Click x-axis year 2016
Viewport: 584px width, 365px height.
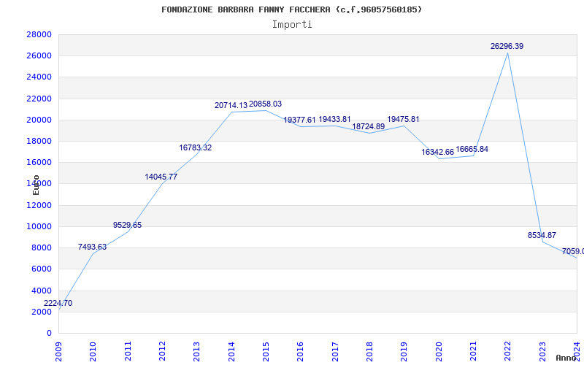[301, 351]
